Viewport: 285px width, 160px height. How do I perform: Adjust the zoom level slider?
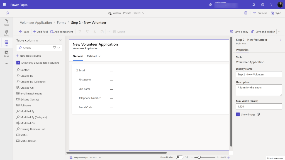(199, 157)
